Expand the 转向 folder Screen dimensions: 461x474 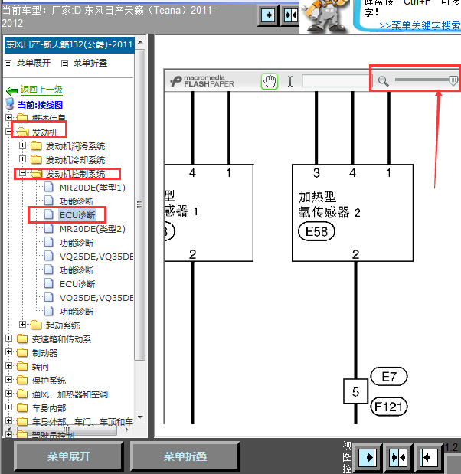pos(8,365)
